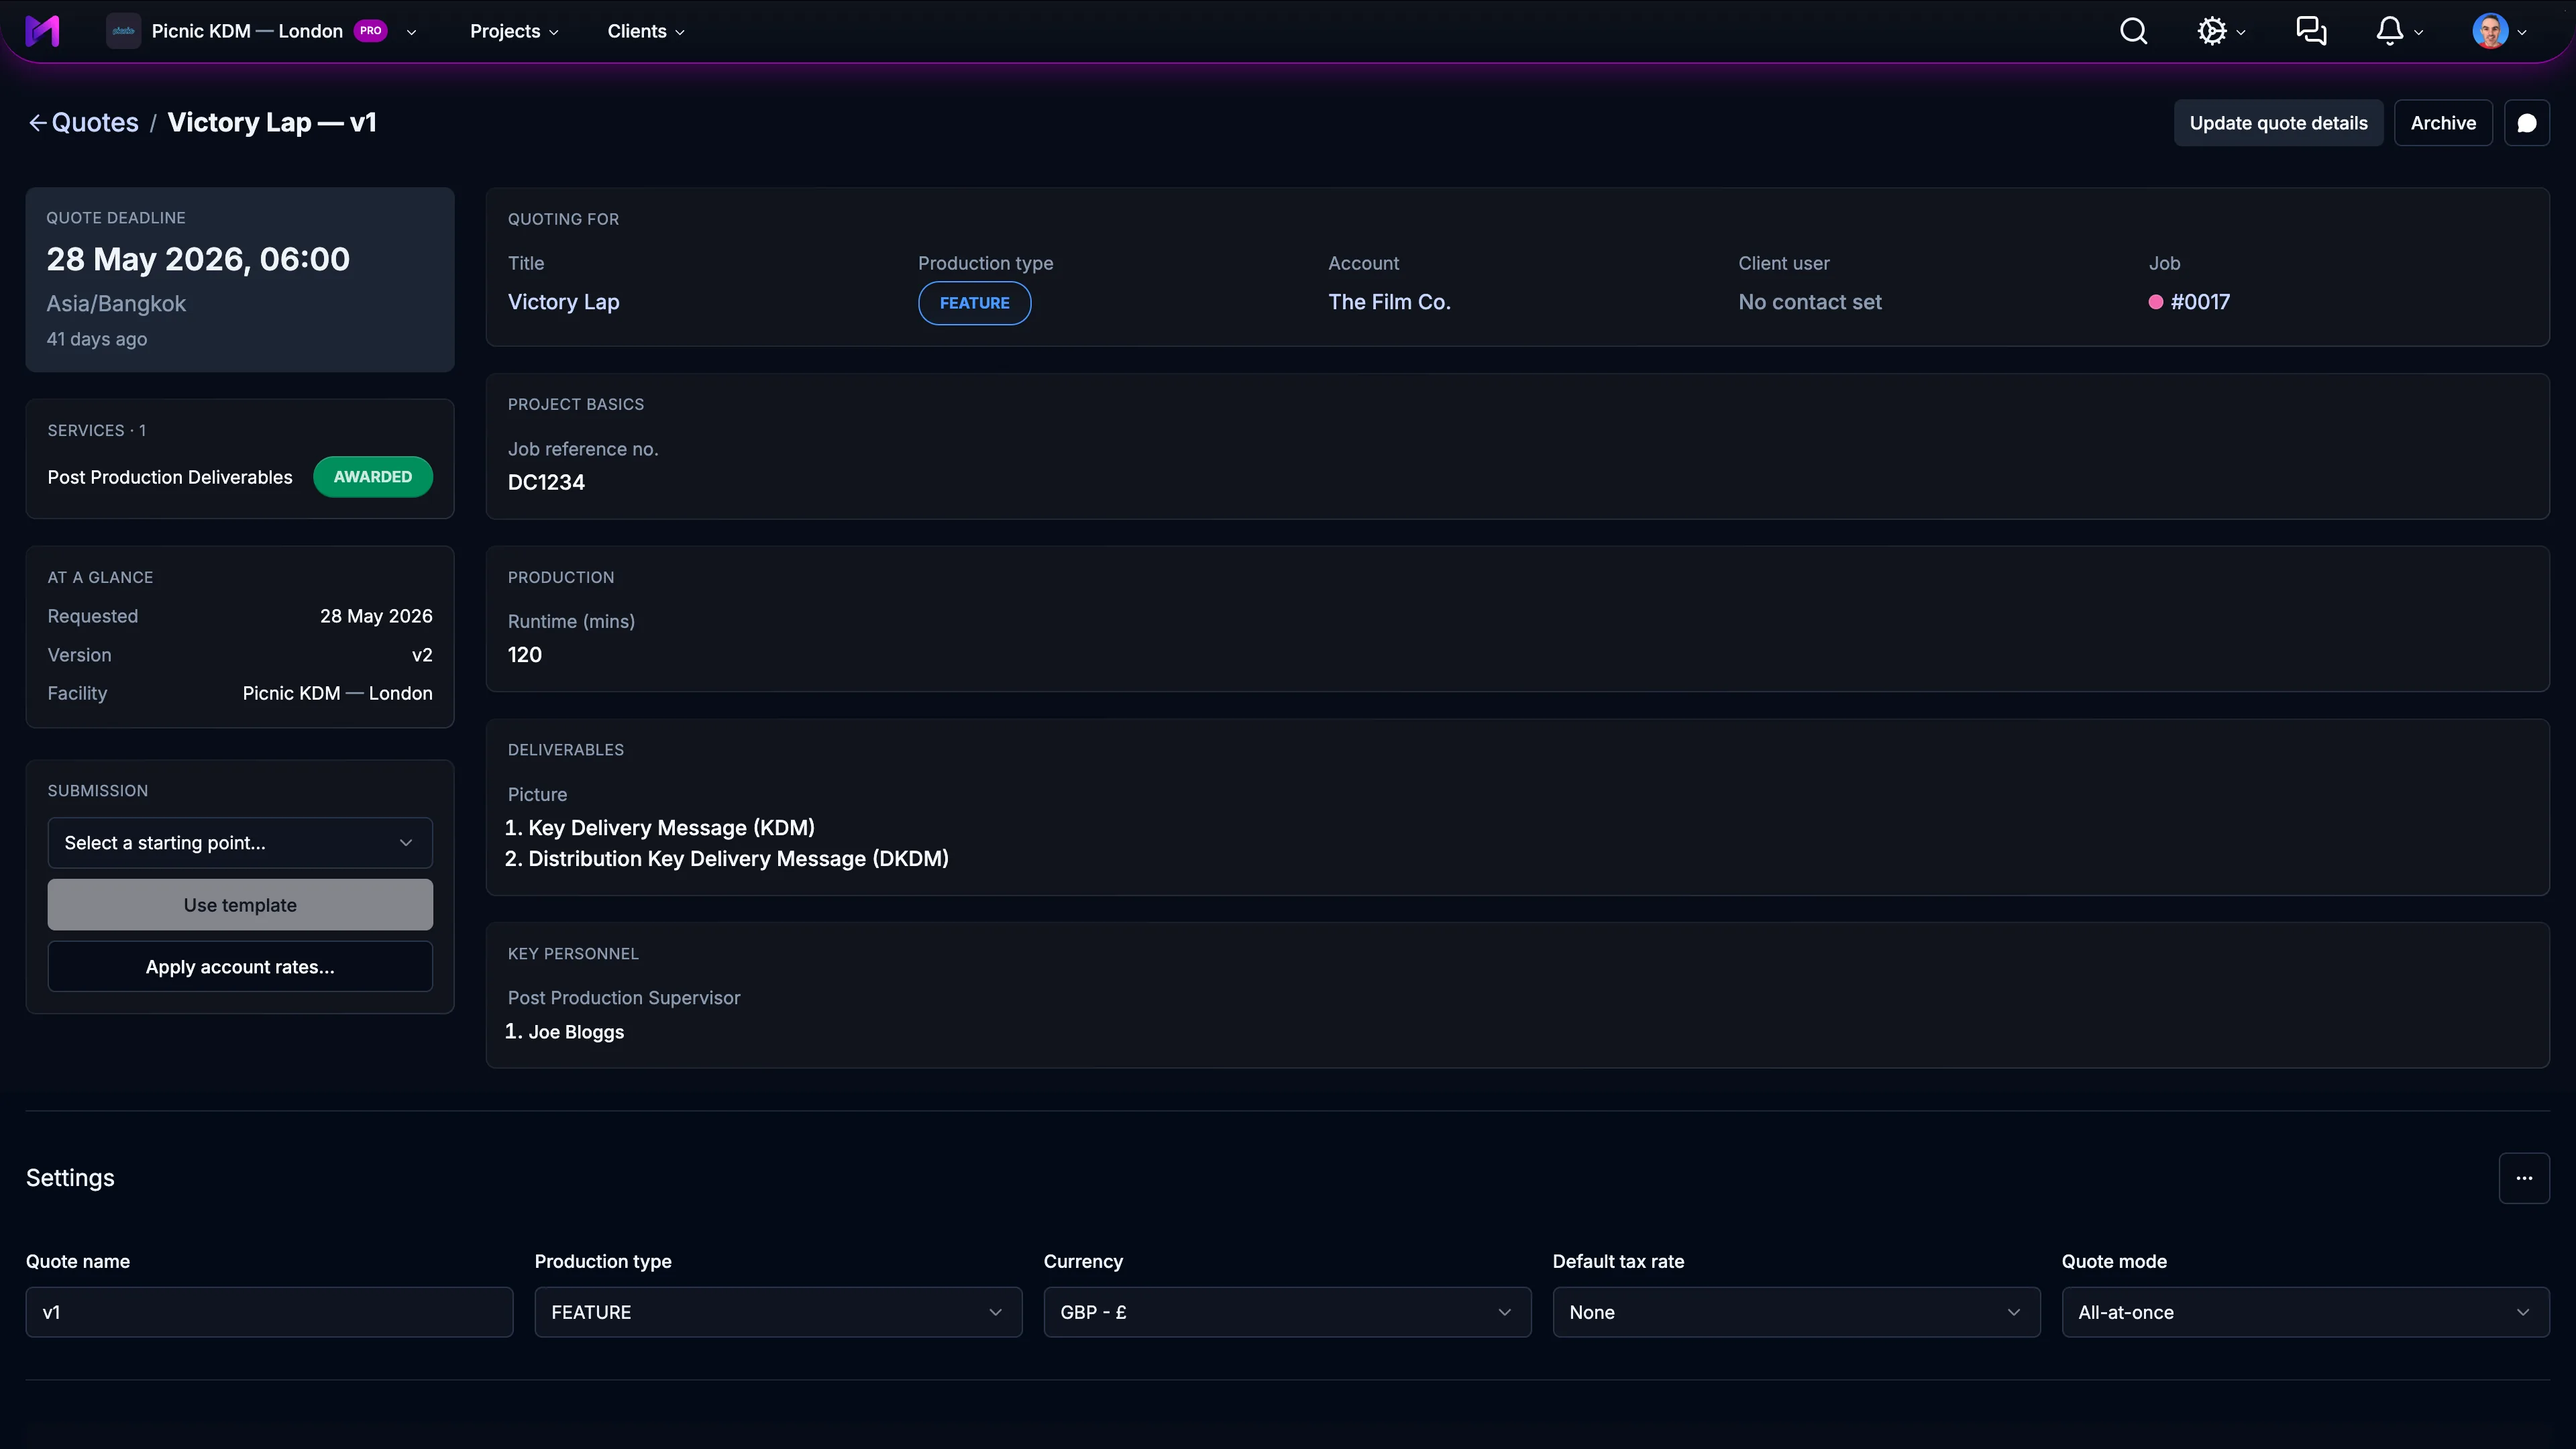The image size is (2576, 1449).
Task: Click the No contact set client user text
Action: pos(1809,302)
